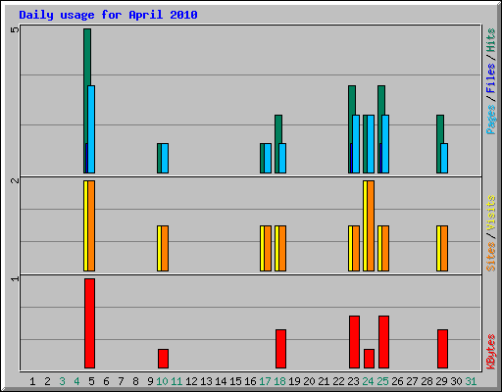Click day label '17' on the x-axis
The height and width of the screenshot is (392, 502).
265,381
